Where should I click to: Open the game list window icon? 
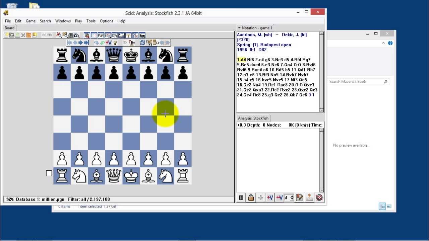coord(94,35)
